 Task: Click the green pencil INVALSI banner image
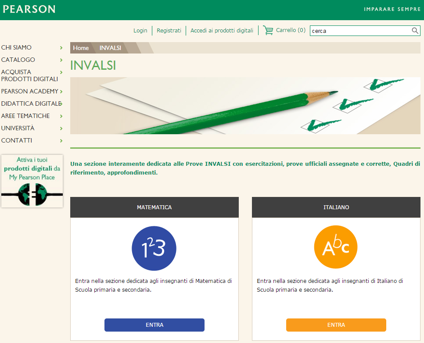click(245, 106)
